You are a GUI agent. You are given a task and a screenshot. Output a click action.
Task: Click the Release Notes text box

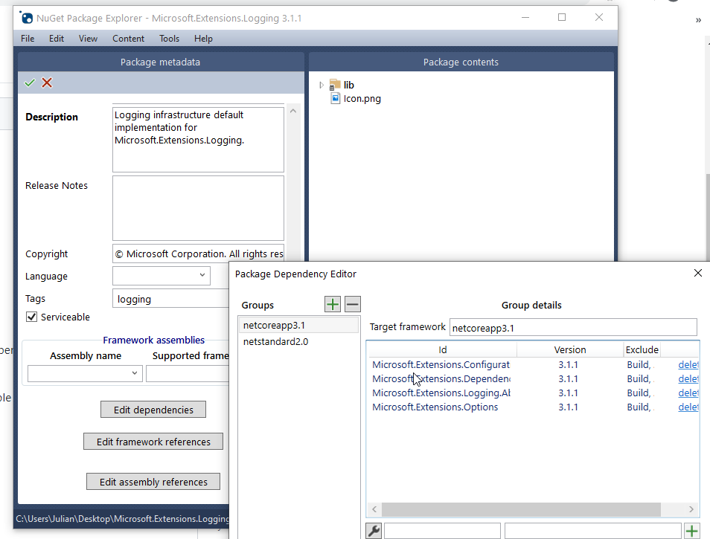pyautogui.click(x=198, y=208)
